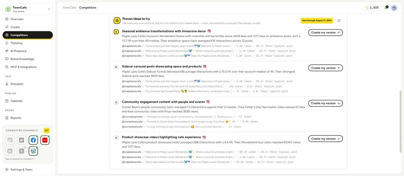Refresh the proven ideas data

(x=339, y=20)
